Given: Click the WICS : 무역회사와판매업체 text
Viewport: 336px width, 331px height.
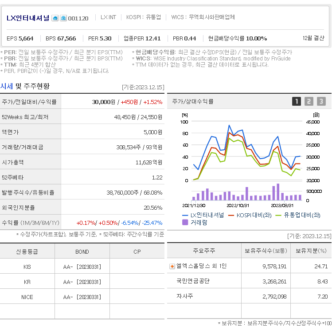Looking at the screenshot, I should (203, 17).
